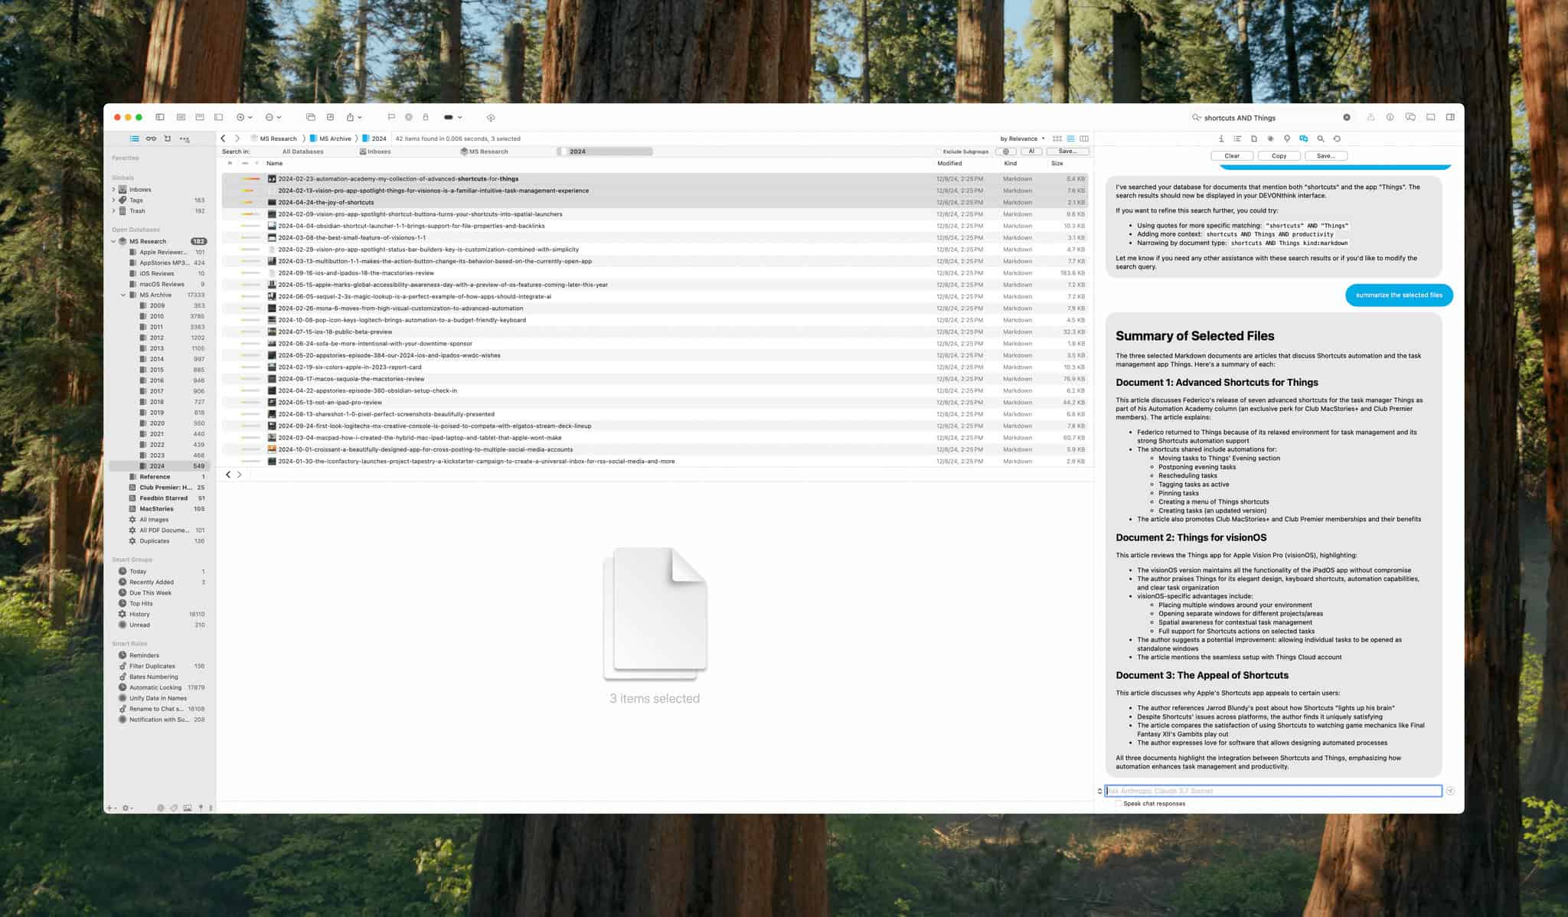The image size is (1568, 917).
Task: Collapse the MS Archive group
Action: (123, 295)
